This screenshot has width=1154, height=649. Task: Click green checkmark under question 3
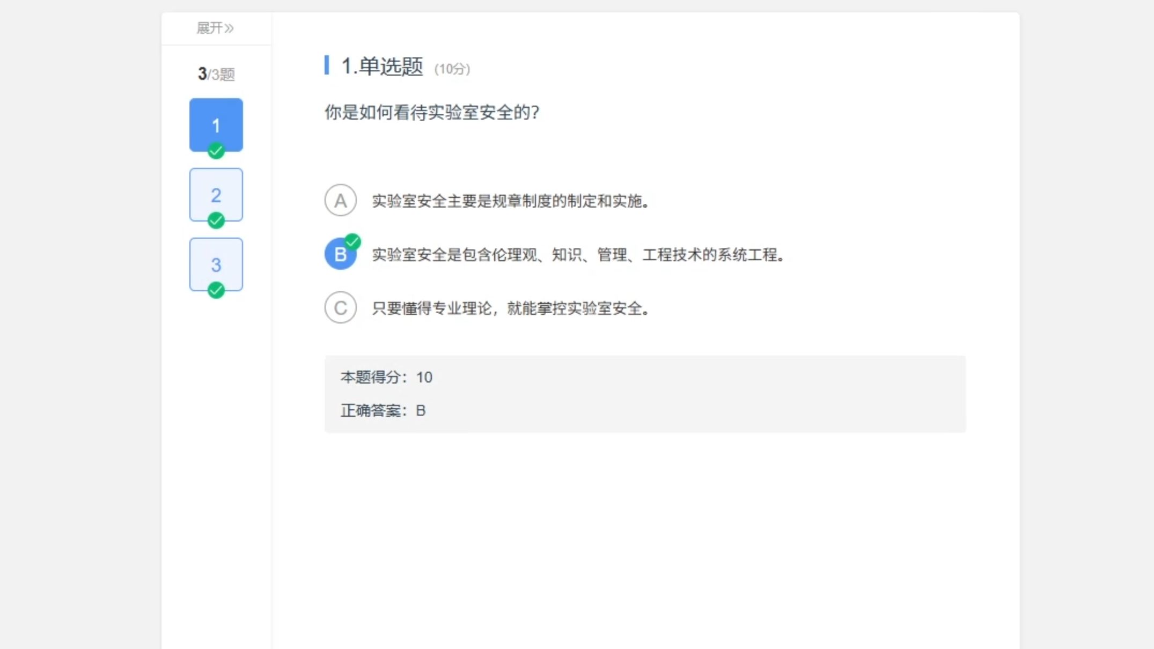coord(216,290)
